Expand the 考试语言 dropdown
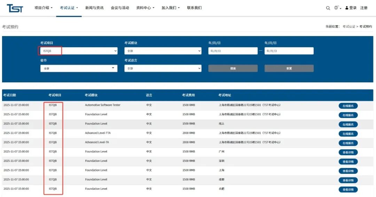Viewport: 376px width, 197px height. (x=163, y=68)
